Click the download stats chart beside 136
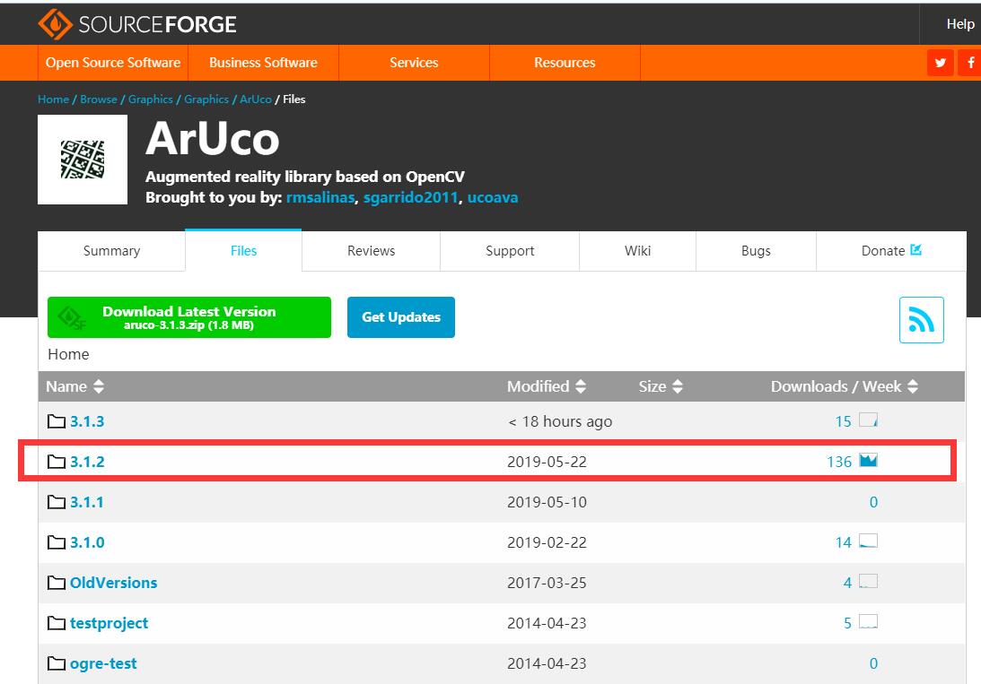The width and height of the screenshot is (981, 684). pyautogui.click(x=867, y=461)
